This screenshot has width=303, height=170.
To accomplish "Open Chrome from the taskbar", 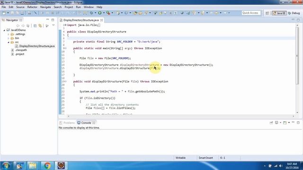I will (x=47, y=166).
